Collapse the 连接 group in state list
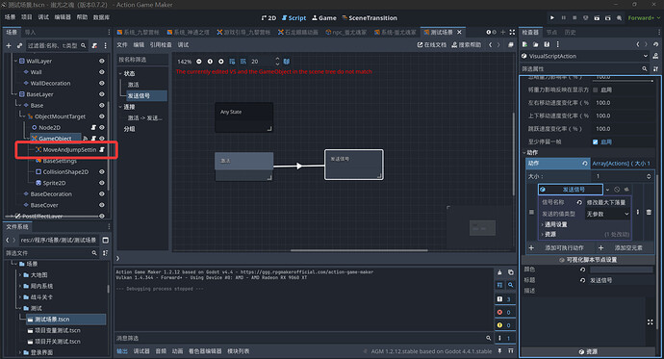664x359 pixels. pyautogui.click(x=120, y=107)
